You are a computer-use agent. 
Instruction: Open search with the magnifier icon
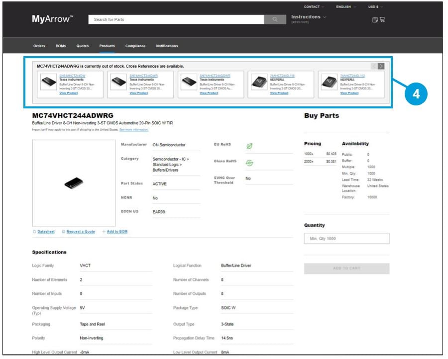tap(274, 18)
